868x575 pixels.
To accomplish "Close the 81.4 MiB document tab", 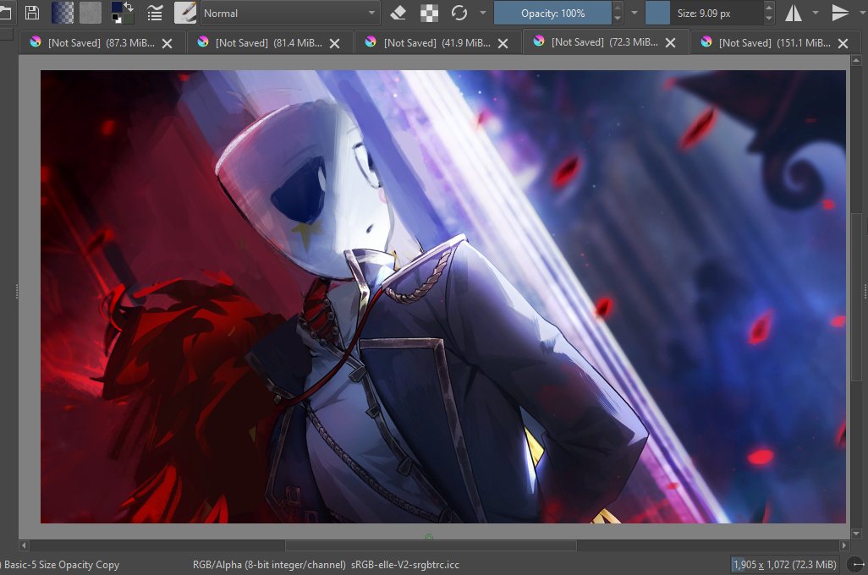I will [334, 43].
